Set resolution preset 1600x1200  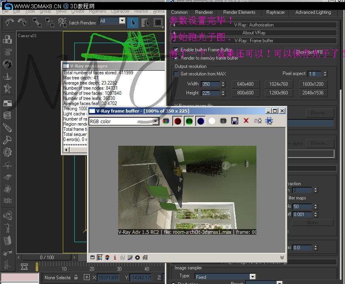(313, 84)
